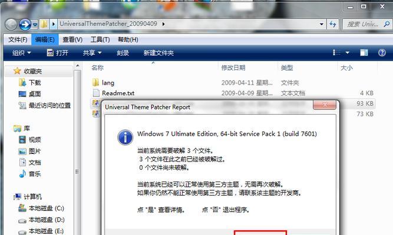Expand arrow after UniversalThemePatcher_20090409 path
The height and width of the screenshot is (235, 393).
pyautogui.click(x=163, y=24)
